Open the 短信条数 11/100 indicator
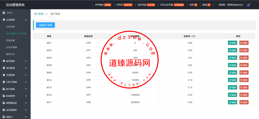This screenshot has width=259, height=119. coord(146,5)
